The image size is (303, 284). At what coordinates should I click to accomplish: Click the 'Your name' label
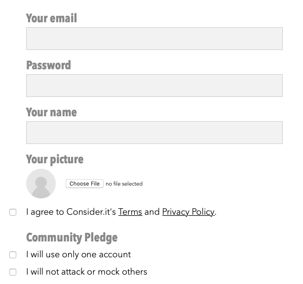(x=51, y=112)
